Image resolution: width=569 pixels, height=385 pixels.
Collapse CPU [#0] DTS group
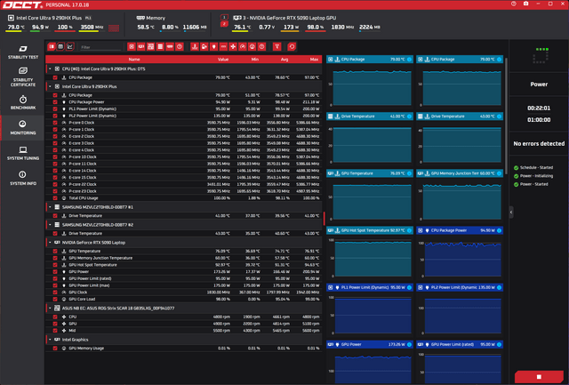pyautogui.click(x=50, y=68)
